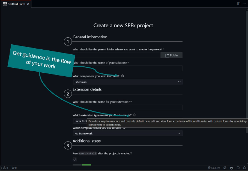Click the solution name input field

coord(128,68)
